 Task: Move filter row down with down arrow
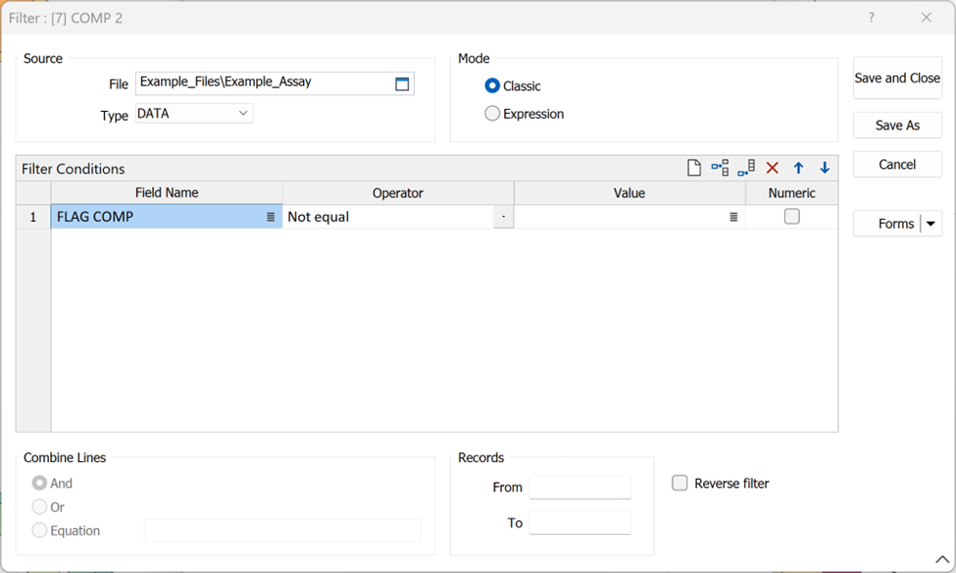(x=825, y=169)
